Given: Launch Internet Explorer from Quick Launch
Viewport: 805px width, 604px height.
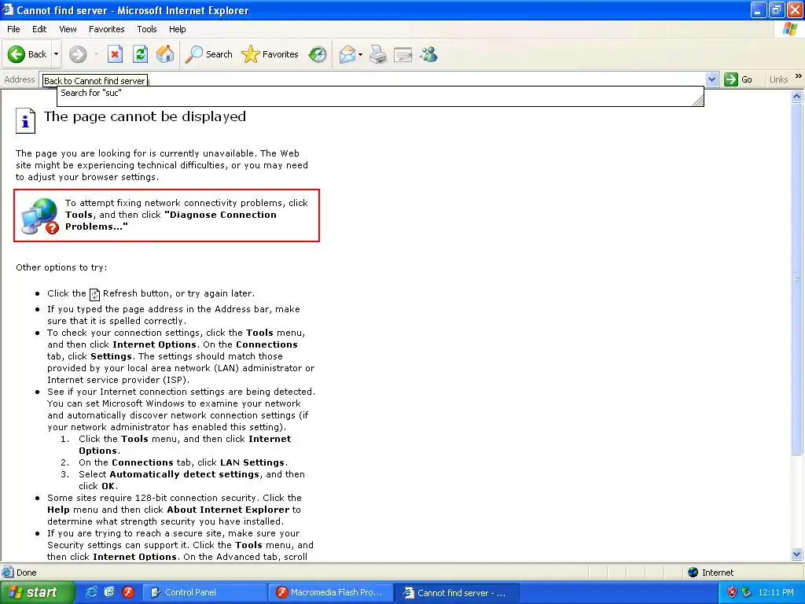Looking at the screenshot, I should [x=91, y=592].
